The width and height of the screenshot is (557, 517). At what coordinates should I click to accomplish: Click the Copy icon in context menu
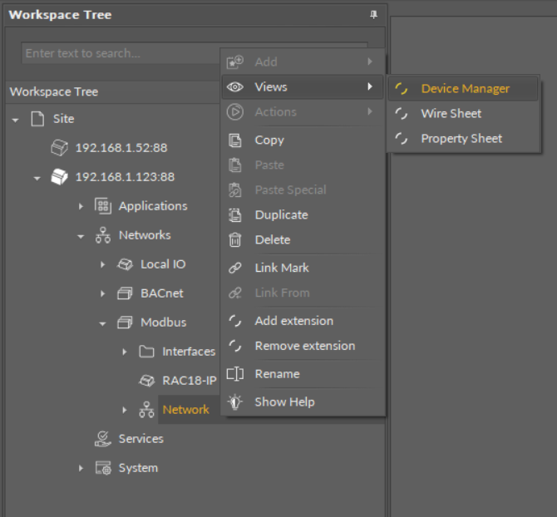(x=235, y=140)
